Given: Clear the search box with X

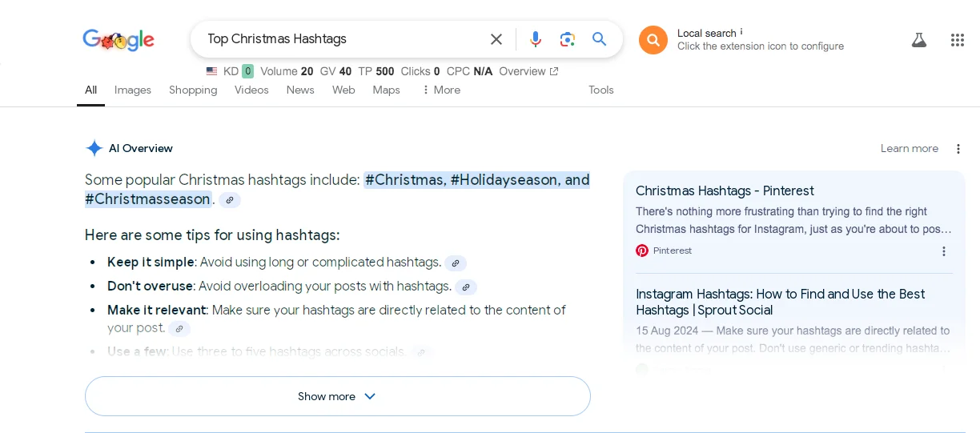Looking at the screenshot, I should pos(496,39).
